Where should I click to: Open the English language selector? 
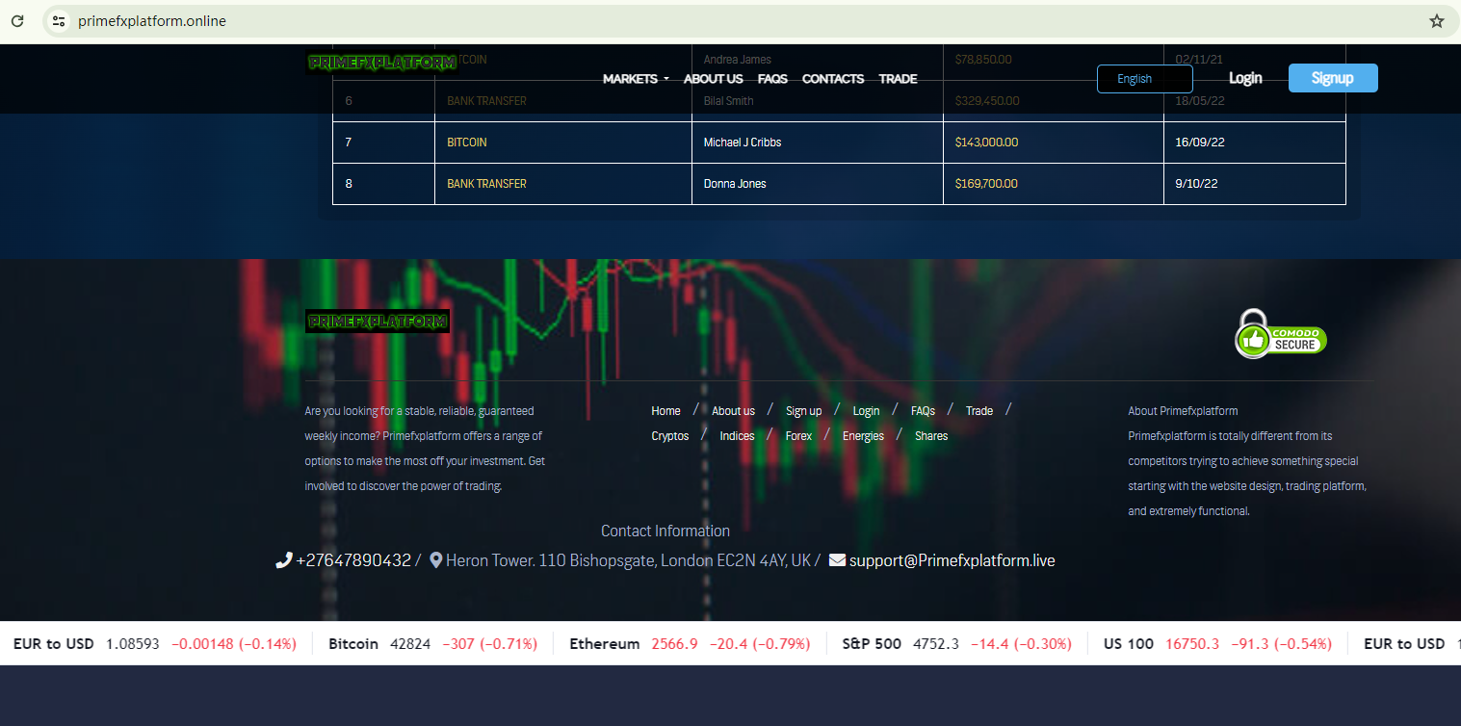(x=1145, y=79)
